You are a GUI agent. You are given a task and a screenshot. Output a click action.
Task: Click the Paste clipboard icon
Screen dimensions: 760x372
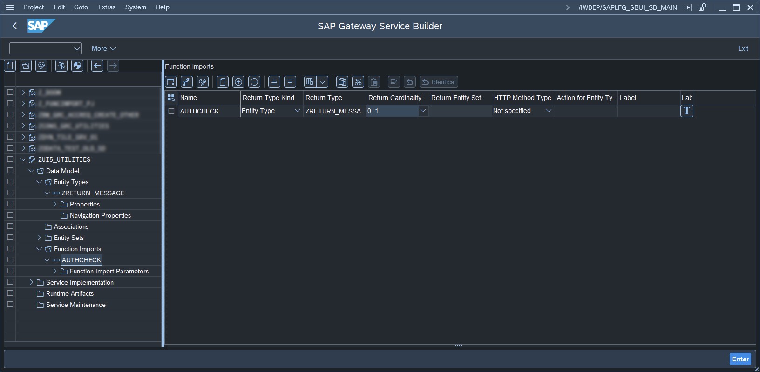(x=374, y=82)
